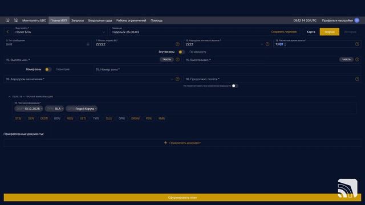Toggle the do-not-recalculate-route switch
The height and width of the screenshot is (205, 365).
pyautogui.click(x=234, y=86)
